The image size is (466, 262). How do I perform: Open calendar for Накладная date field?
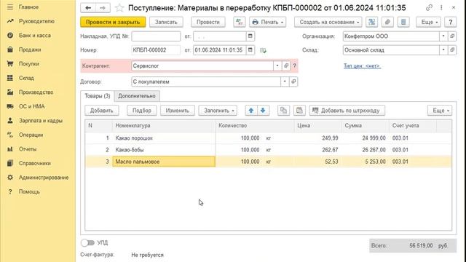(250, 36)
